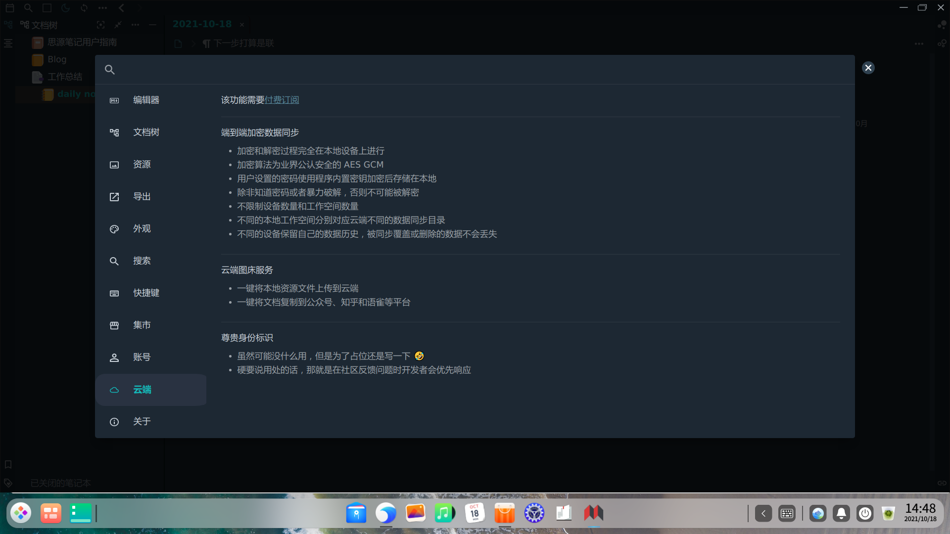Open the 集市 marketplace settings
Viewport: 950px width, 534px height.
click(x=142, y=325)
